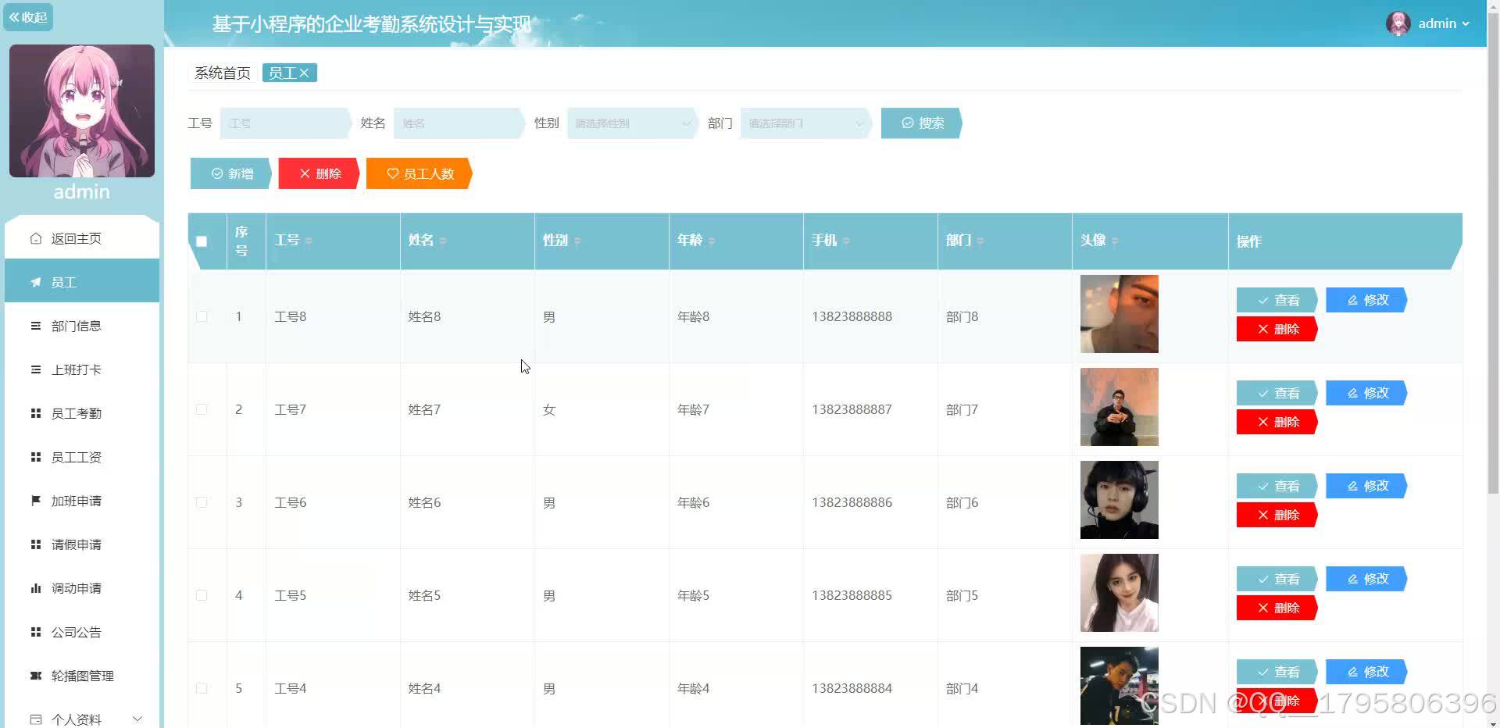This screenshot has width=1500, height=728.
Task: Click the card icon beside 个人资料
Action: [x=36, y=719]
